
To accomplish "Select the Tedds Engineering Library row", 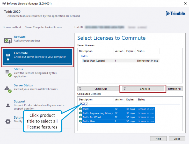I will tap(119, 113).
